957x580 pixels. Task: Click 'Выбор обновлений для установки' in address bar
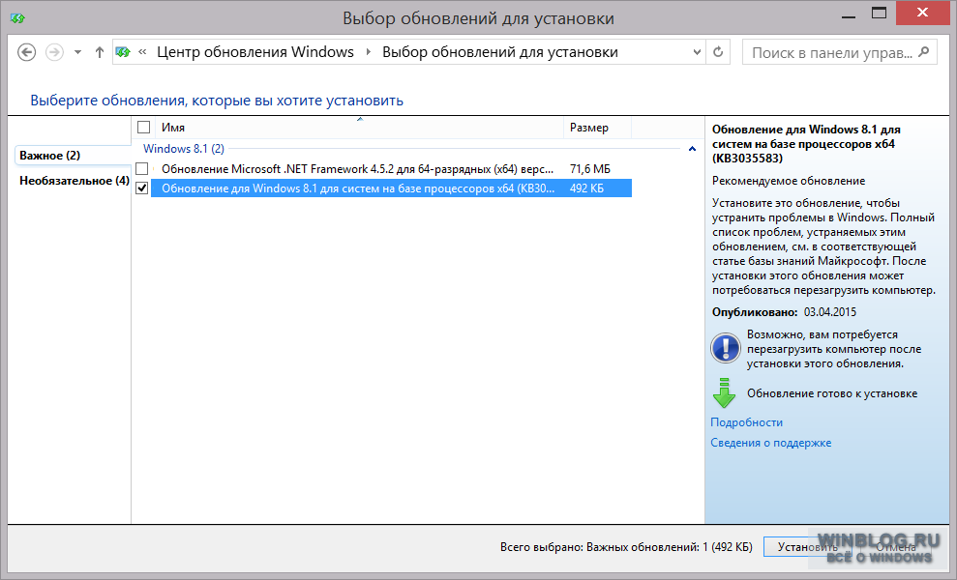(x=500, y=52)
